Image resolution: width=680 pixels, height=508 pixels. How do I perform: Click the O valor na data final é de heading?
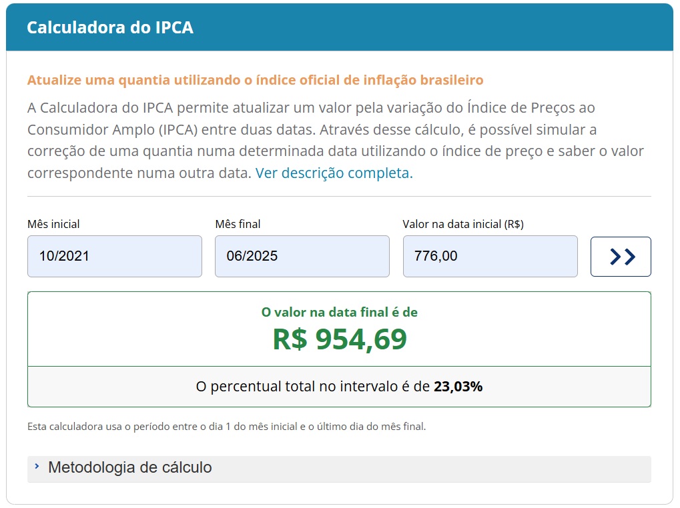pos(339,312)
